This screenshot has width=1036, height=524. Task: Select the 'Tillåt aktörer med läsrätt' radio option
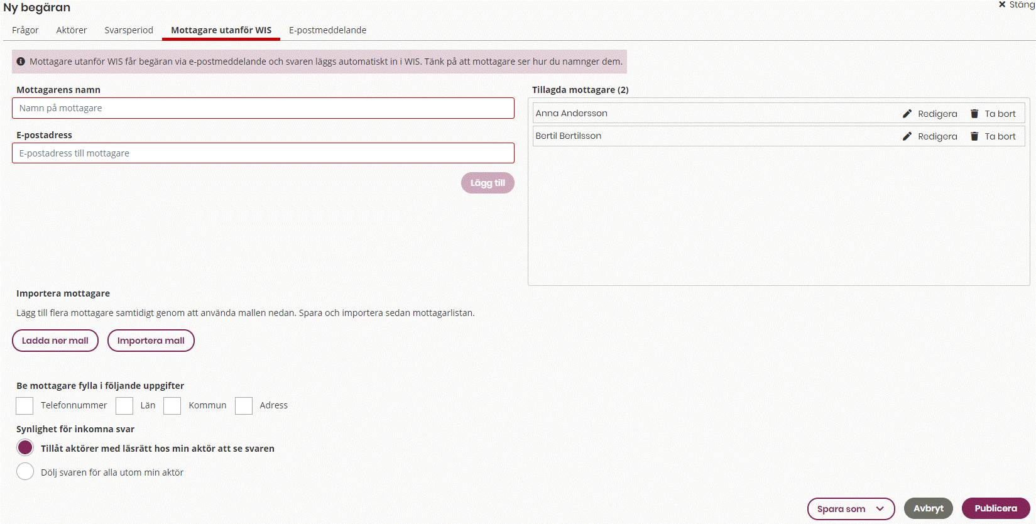pyautogui.click(x=25, y=447)
